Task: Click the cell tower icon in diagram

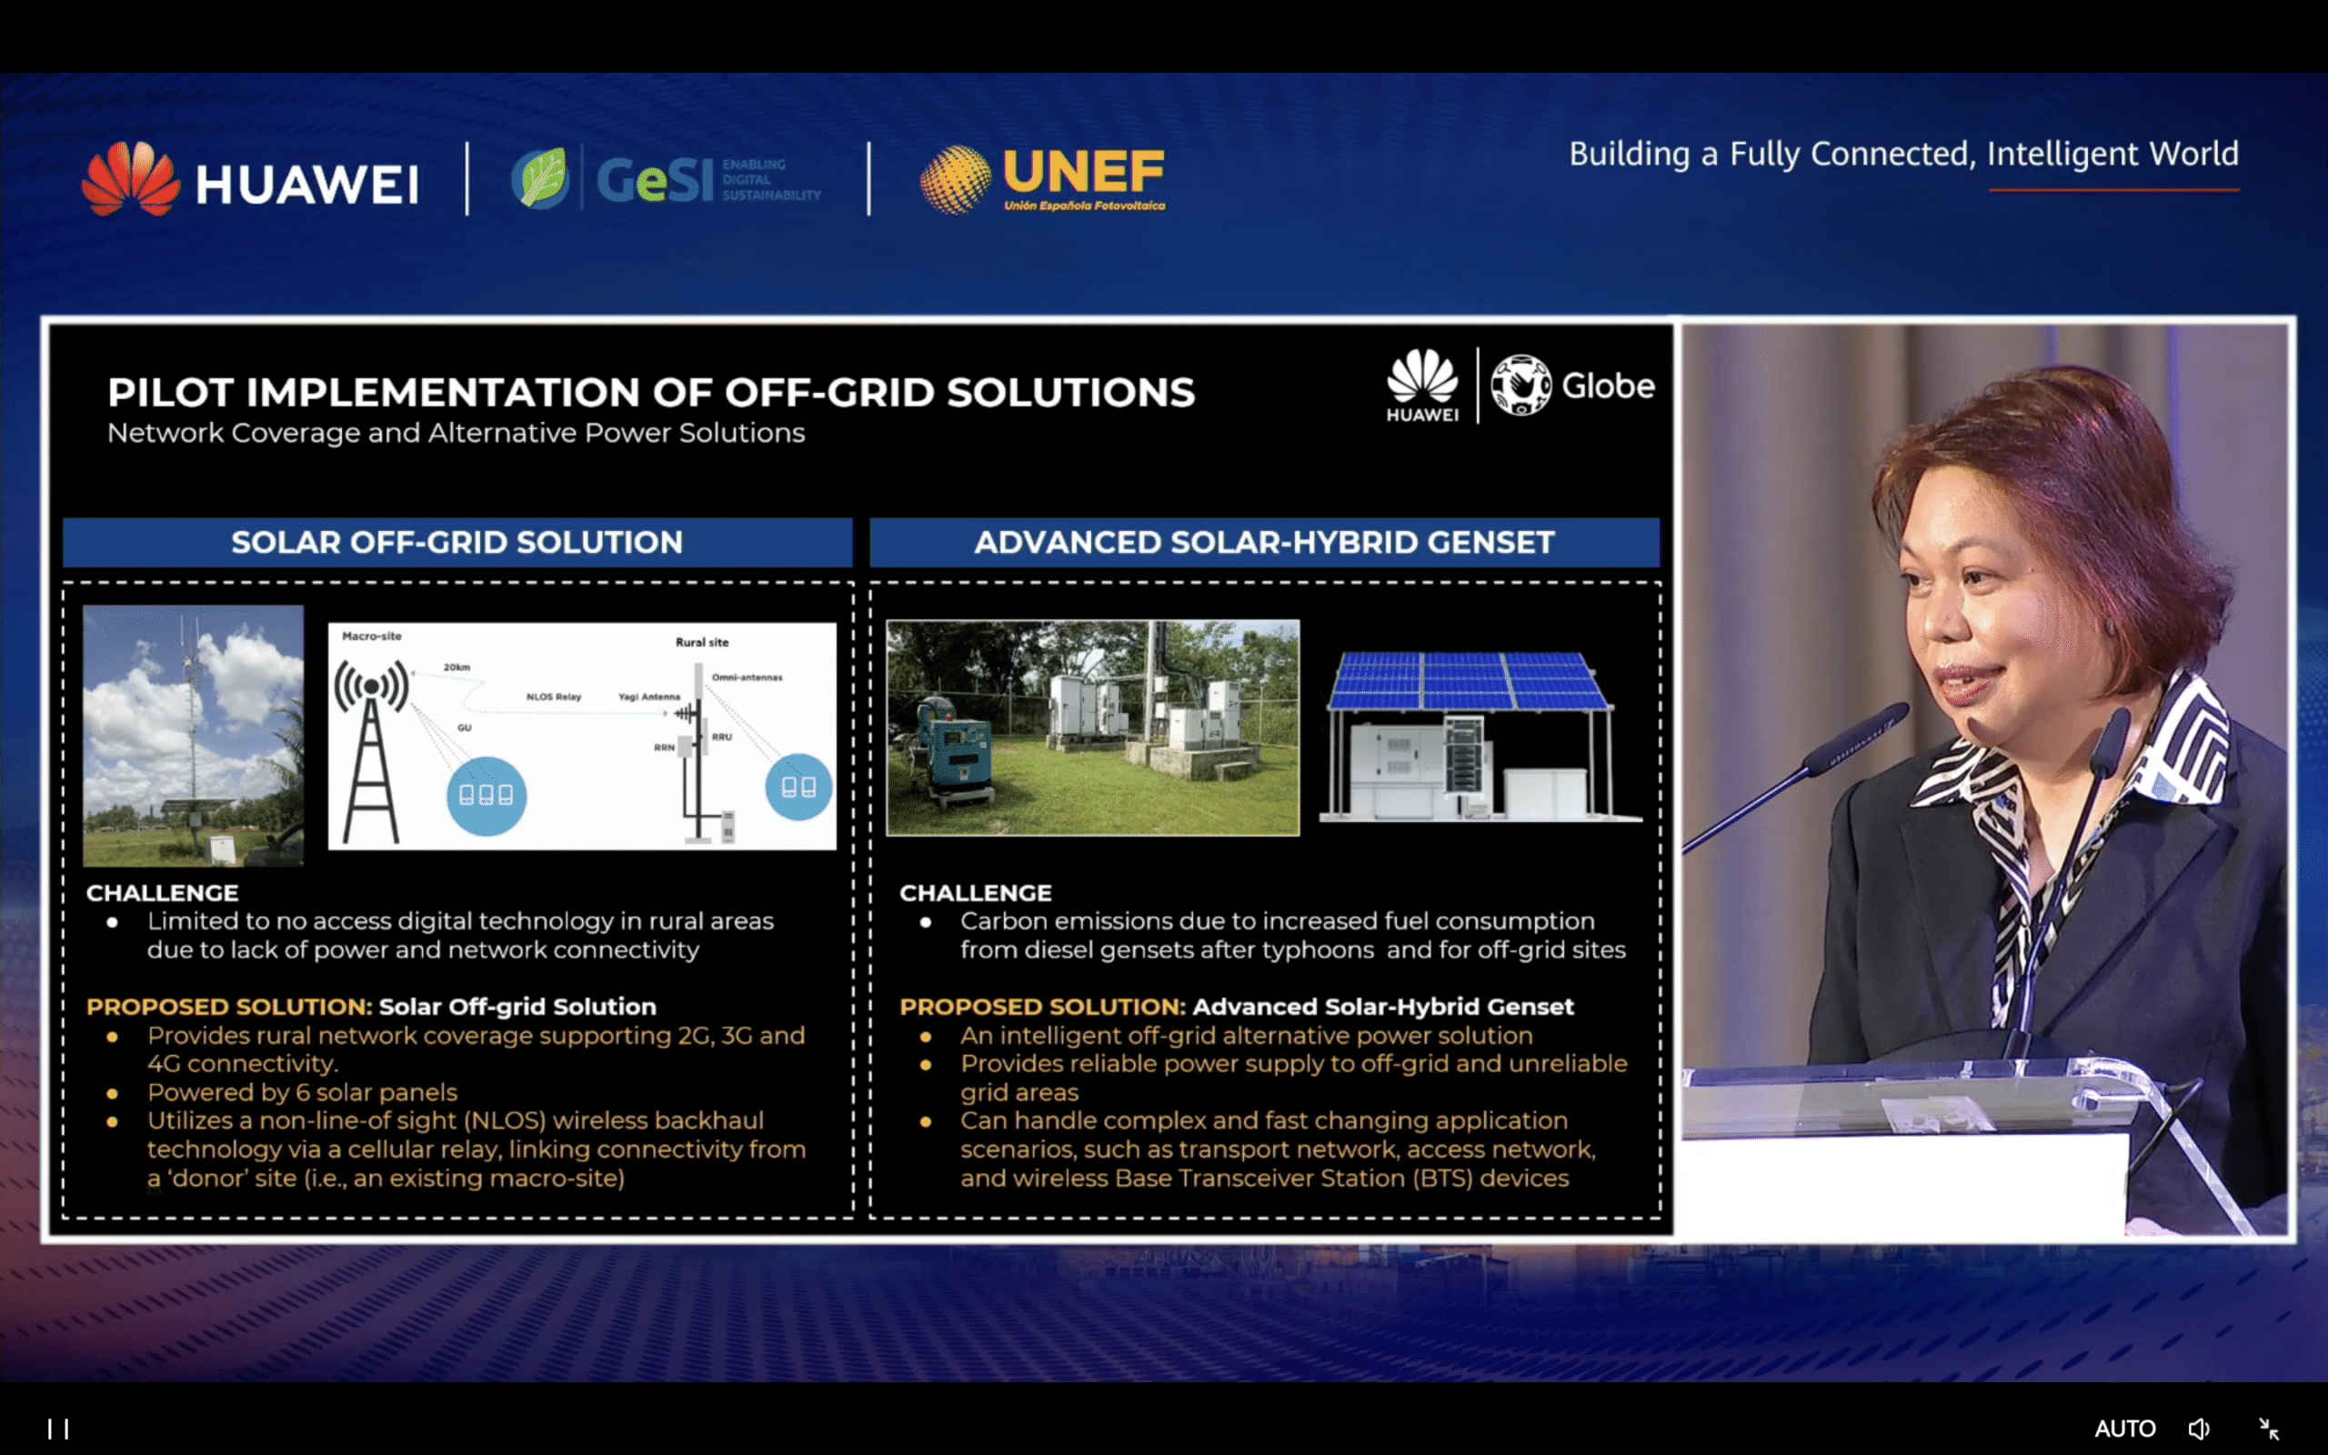Action: [371, 750]
